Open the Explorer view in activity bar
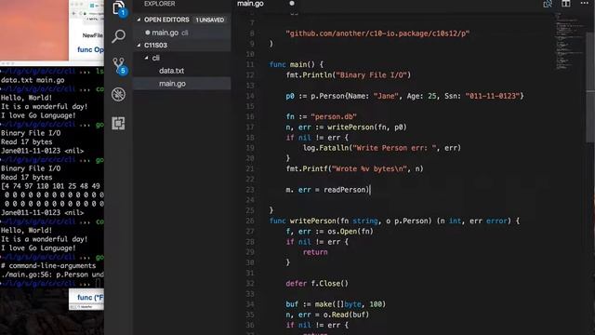 119,7
